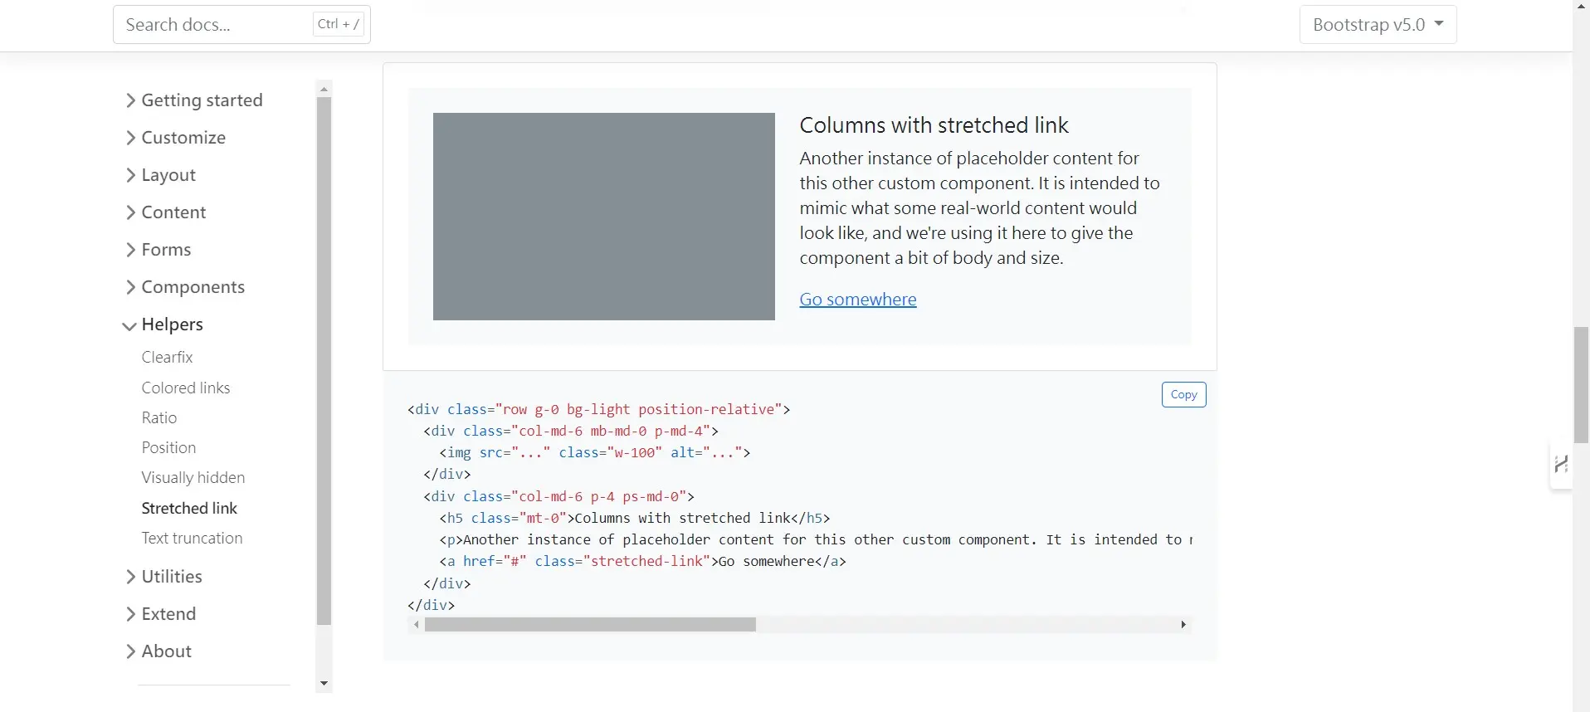Screen dimensions: 1590x712
Task: Click the sidebar scroll down arrow
Action: pos(324,684)
